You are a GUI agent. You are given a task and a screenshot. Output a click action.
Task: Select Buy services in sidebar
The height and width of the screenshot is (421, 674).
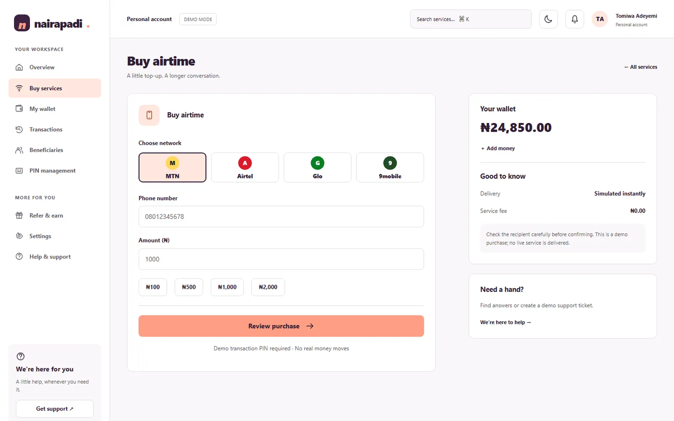(x=55, y=88)
